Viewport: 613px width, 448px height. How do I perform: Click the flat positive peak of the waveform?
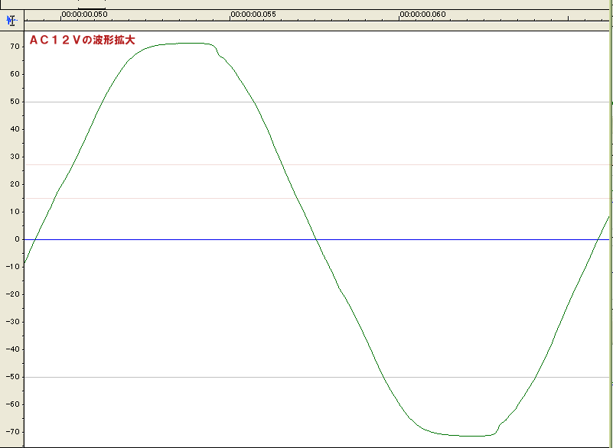184,44
